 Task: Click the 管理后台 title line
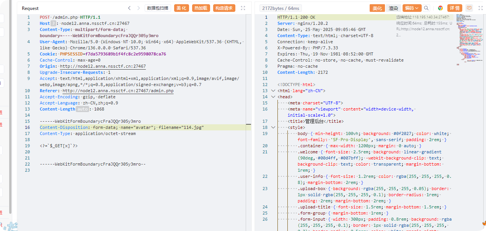tap(315, 122)
